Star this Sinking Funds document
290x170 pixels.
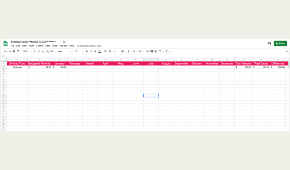[x=60, y=42]
